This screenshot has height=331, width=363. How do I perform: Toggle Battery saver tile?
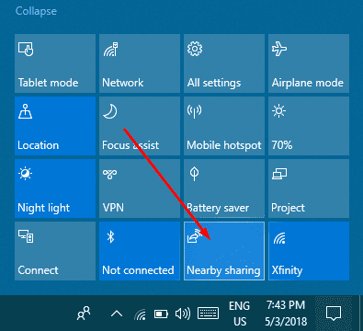pos(224,188)
